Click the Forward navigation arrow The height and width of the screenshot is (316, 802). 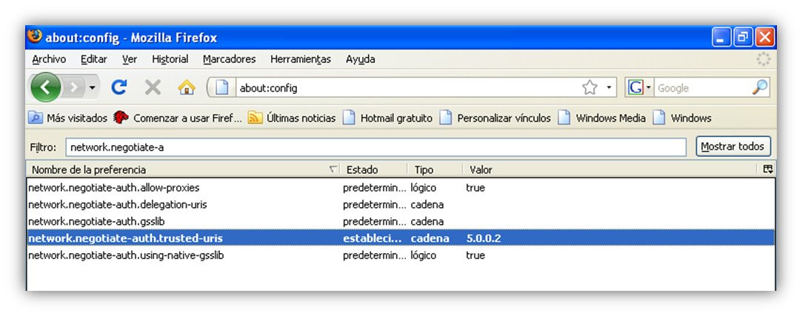tap(74, 88)
